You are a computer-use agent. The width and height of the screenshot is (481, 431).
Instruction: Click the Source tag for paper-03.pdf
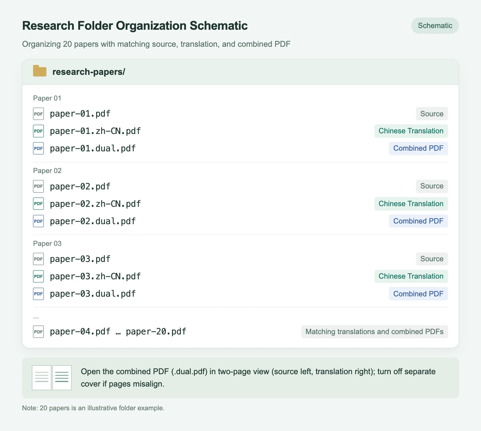pos(432,259)
